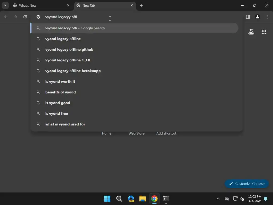
Task: Choose suggestion 'is vyond worth it'
Action: point(134,81)
